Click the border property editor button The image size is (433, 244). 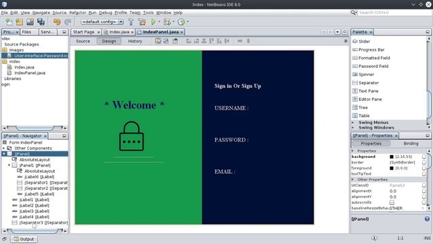(x=424, y=163)
